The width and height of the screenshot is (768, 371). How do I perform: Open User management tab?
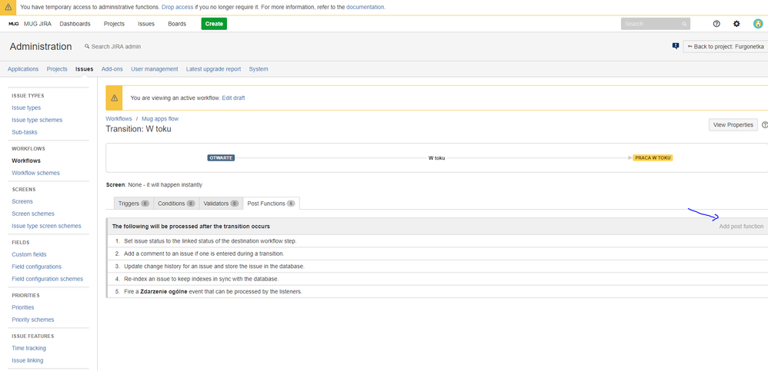[x=154, y=69]
